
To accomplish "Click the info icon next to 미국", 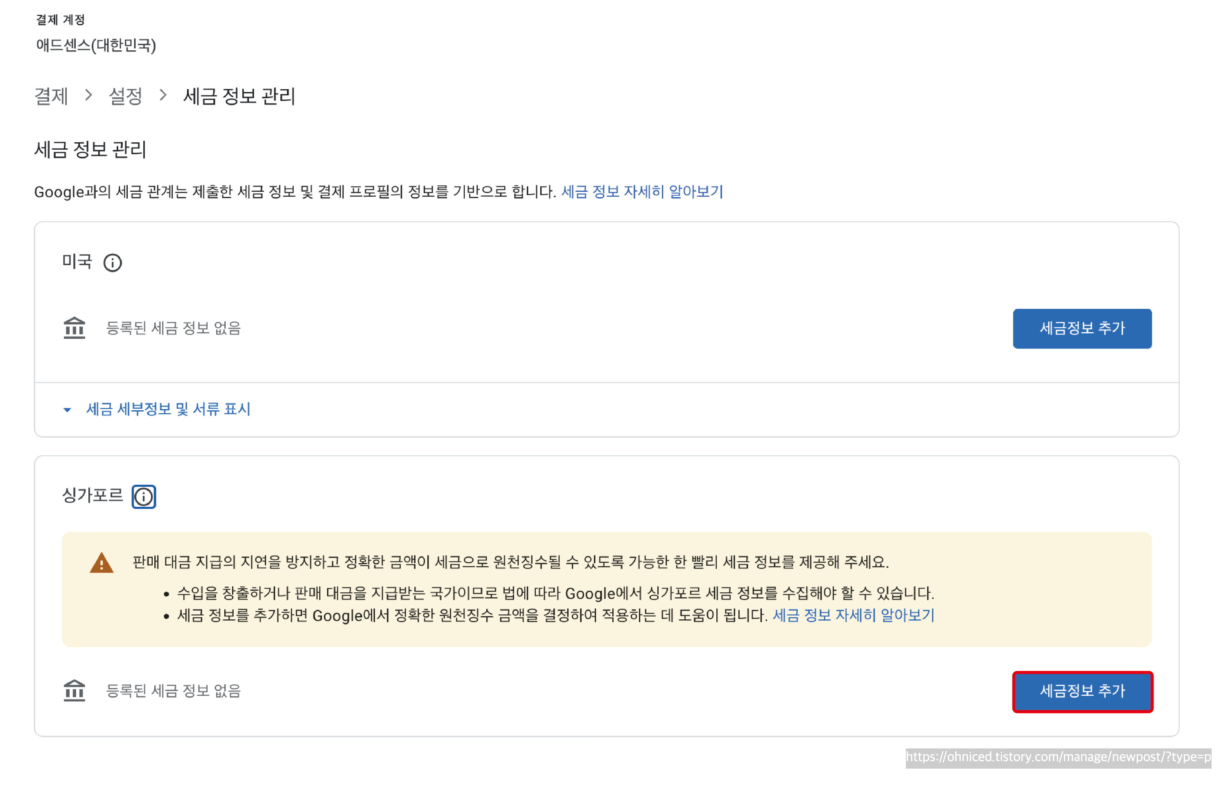I will pyautogui.click(x=112, y=263).
